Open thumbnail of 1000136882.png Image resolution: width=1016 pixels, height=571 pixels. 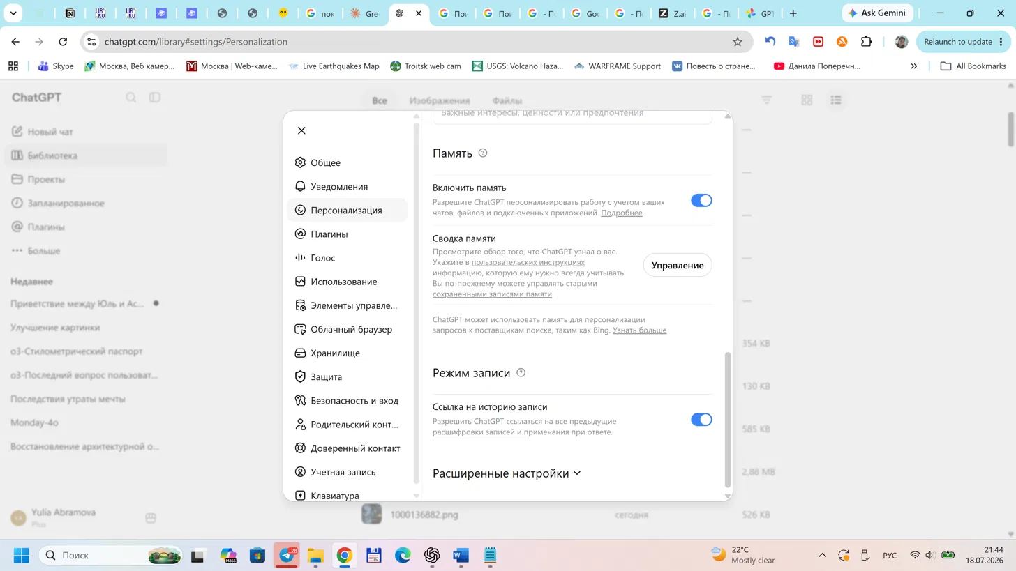tap(371, 515)
